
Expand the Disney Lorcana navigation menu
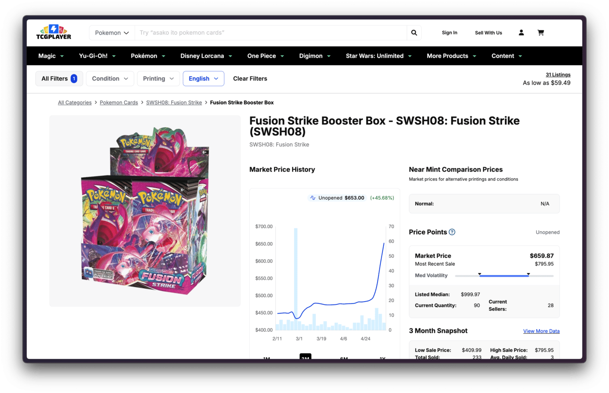click(x=206, y=56)
